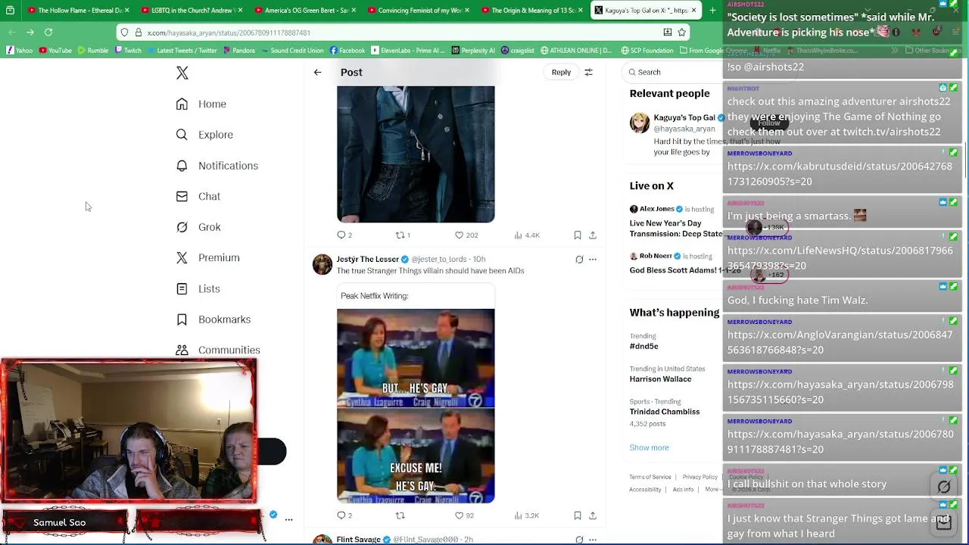
Task: Like Jestýr post with 92 likes
Action: [459, 515]
